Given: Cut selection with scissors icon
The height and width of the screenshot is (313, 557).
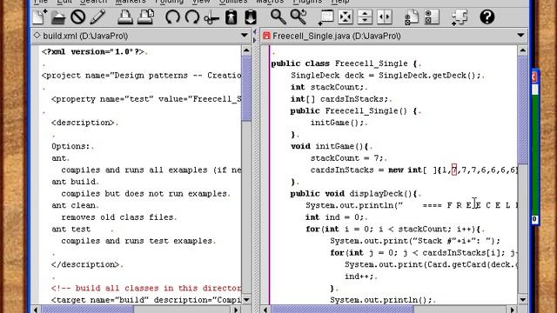Looking at the screenshot, I should pos(211,17).
